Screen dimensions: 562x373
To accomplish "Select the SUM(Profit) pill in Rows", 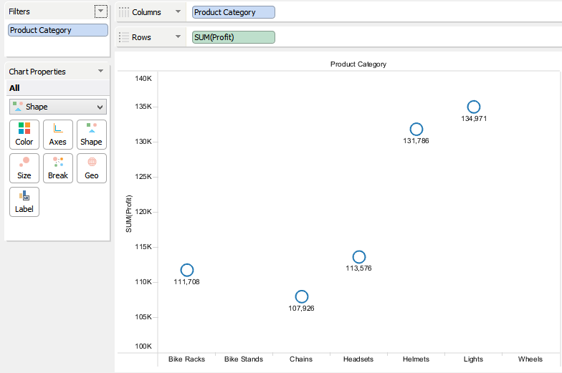I will click(x=233, y=37).
